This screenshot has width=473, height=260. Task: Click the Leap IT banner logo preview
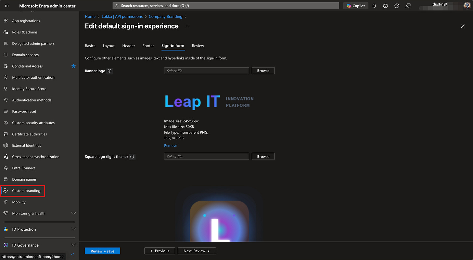click(x=209, y=102)
